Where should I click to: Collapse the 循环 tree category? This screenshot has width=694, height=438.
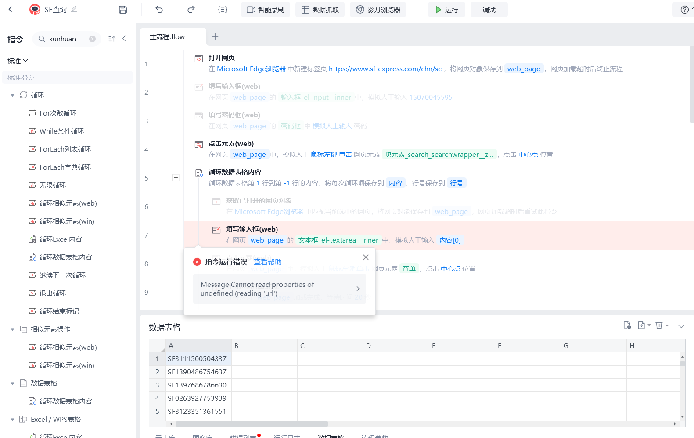click(12, 95)
